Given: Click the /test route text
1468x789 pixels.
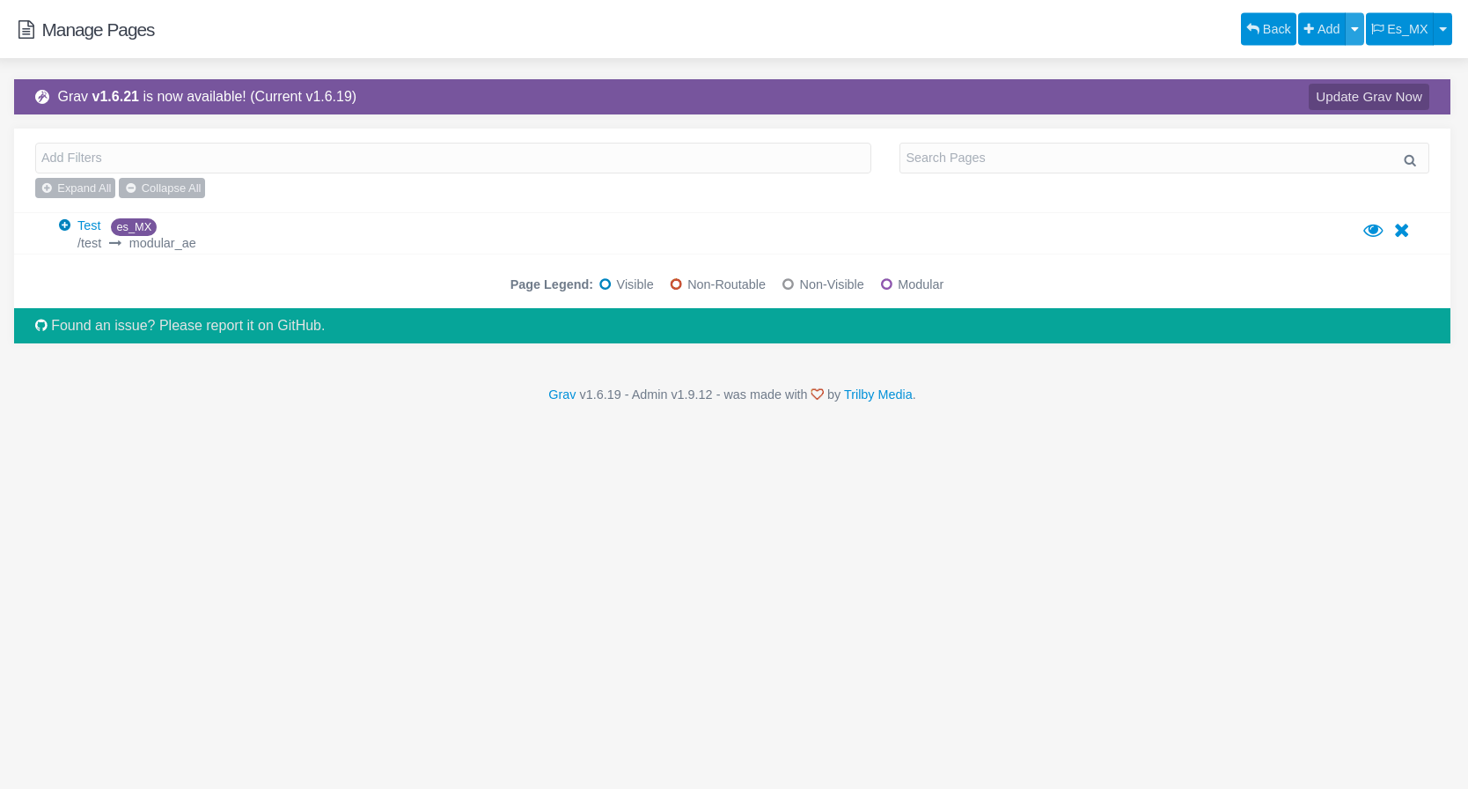Looking at the screenshot, I should click(x=89, y=243).
